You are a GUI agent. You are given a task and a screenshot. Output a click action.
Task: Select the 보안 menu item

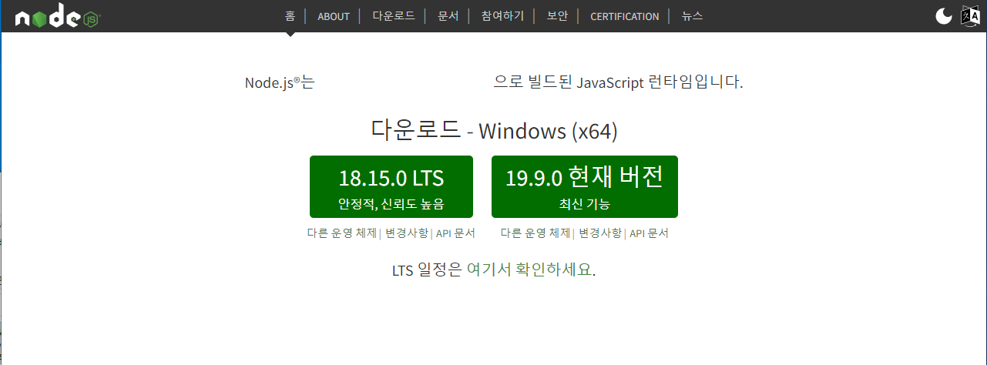557,16
